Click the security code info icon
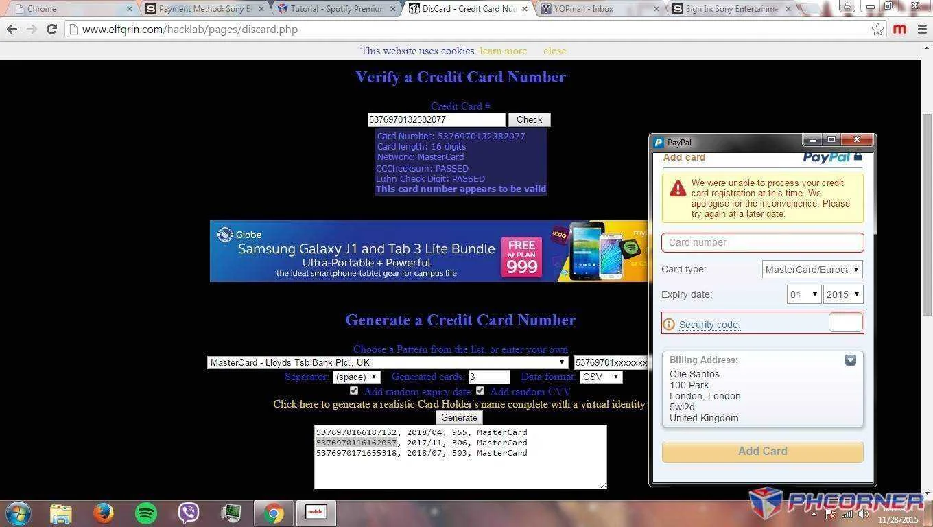This screenshot has height=527, width=933. click(669, 325)
